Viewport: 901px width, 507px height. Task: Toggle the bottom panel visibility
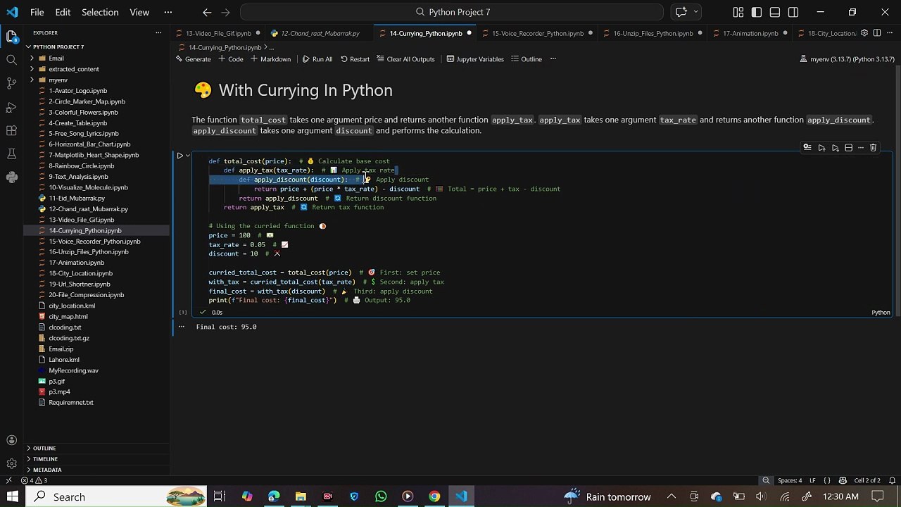tap(775, 12)
